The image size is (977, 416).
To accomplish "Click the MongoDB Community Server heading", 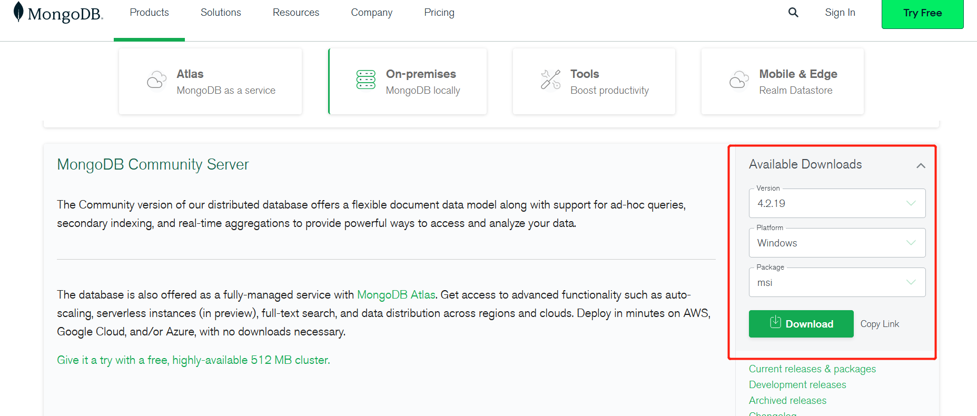I will (153, 164).
